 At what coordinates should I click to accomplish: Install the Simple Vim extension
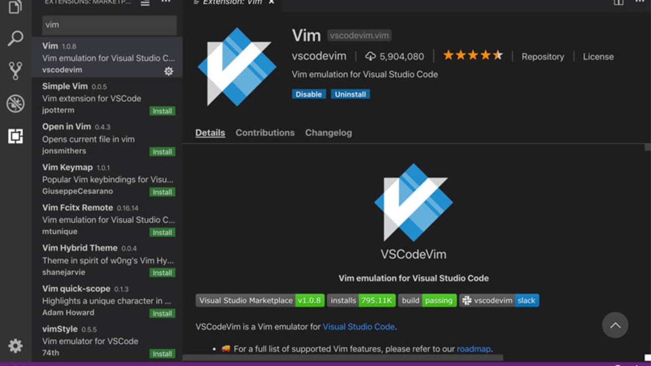click(162, 111)
